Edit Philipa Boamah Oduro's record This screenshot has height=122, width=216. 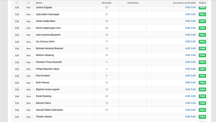click(17, 69)
